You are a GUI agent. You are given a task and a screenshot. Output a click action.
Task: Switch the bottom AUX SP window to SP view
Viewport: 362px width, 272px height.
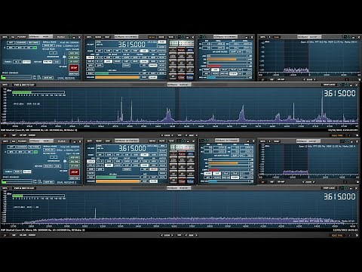[262, 182]
